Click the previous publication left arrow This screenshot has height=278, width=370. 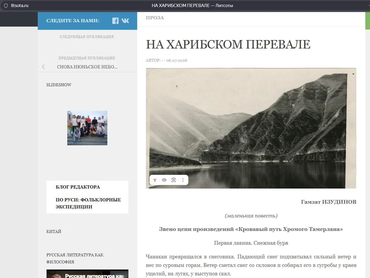pos(43,67)
